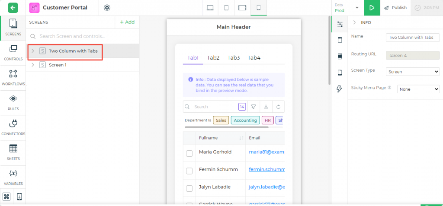Run preview with green play button
This screenshot has height=206, width=443.
[371, 8]
